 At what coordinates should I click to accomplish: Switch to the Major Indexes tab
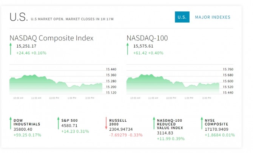(212, 17)
